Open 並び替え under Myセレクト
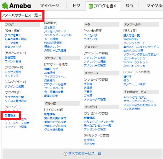Viewport: 163px width, 159px height. point(89,140)
